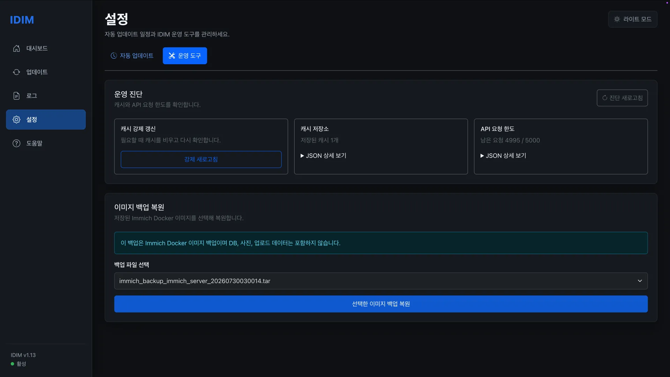Click the 진단 새로고침 button
This screenshot has width=670, height=377.
622,98
